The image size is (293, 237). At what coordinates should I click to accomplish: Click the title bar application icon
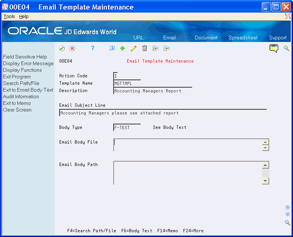[x=5, y=7]
